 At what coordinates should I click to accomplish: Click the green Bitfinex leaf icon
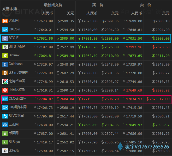pyautogui.click(x=5, y=56)
